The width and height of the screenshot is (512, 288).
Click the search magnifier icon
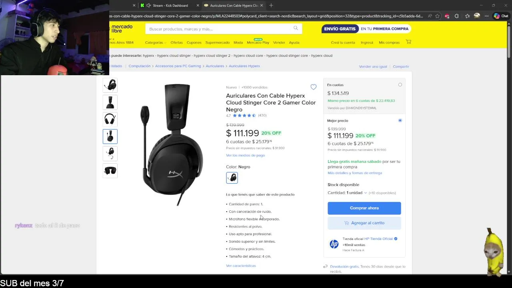(x=296, y=28)
